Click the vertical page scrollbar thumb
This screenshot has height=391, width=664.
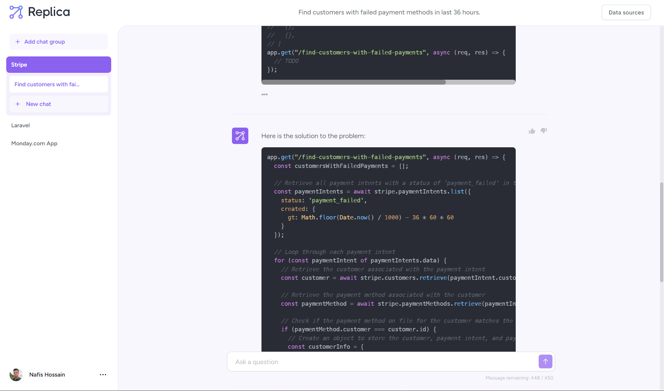662,232
